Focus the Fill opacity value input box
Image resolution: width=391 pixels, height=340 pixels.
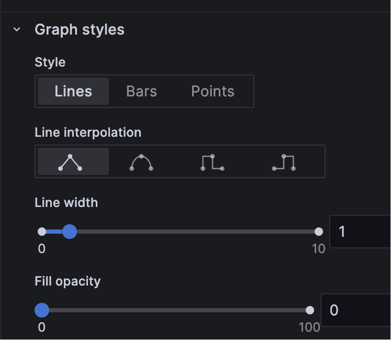click(356, 310)
